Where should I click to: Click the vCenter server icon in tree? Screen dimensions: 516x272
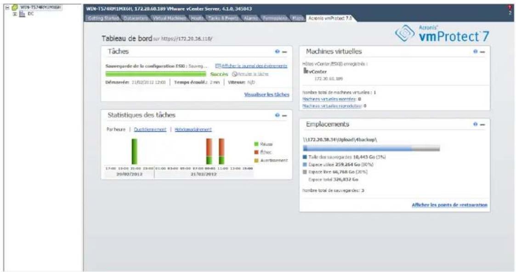point(15,7)
